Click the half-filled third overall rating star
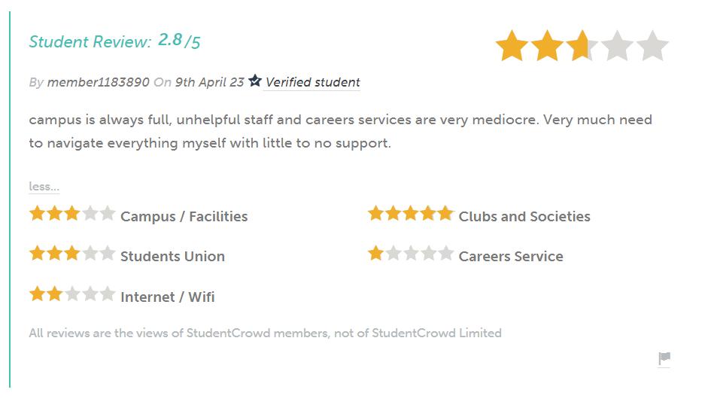The image size is (714, 405). [x=582, y=47]
